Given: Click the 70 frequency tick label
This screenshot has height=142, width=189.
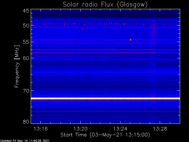Looking at the screenshot, I should (x=26, y=91).
